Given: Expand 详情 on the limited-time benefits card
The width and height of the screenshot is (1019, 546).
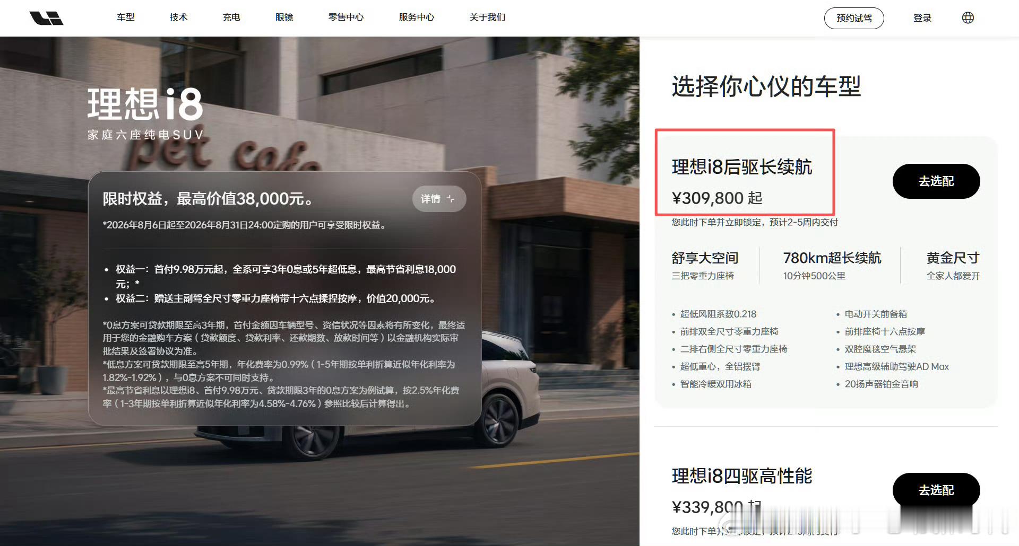Looking at the screenshot, I should point(439,199).
